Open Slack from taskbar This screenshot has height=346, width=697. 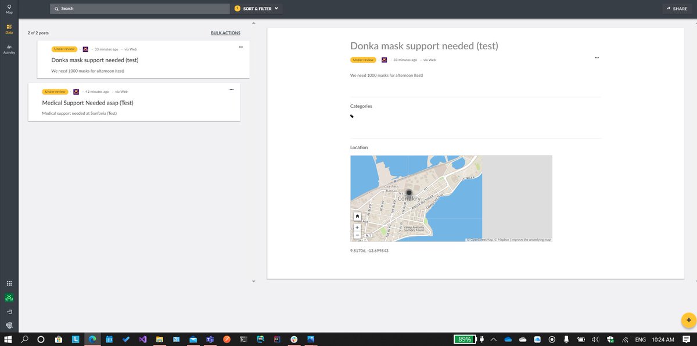pos(294,339)
